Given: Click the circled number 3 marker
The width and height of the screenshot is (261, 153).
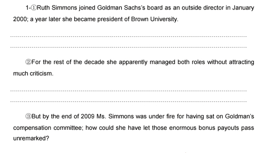Looking at the screenshot, I should click(x=28, y=116).
